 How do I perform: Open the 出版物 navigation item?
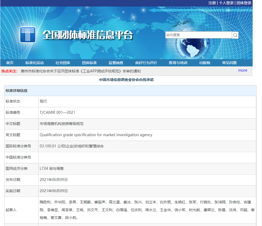(x=205, y=63)
